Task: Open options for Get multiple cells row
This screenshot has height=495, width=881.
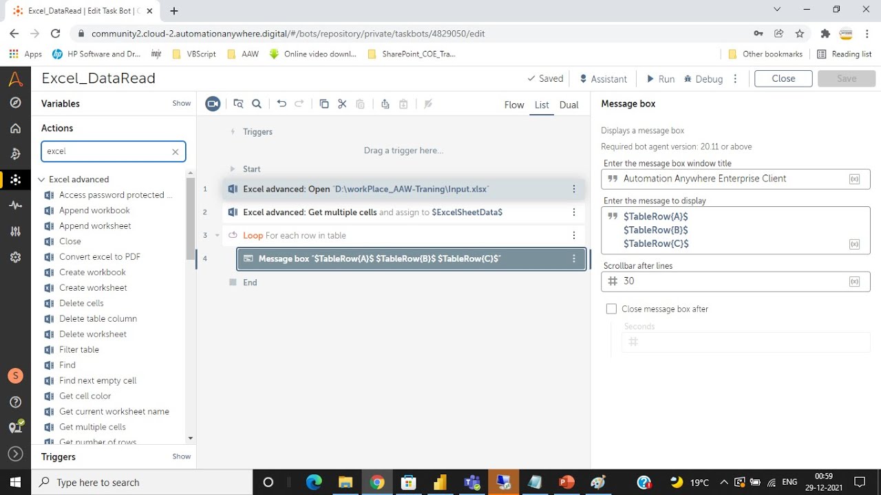Action: pos(574,212)
